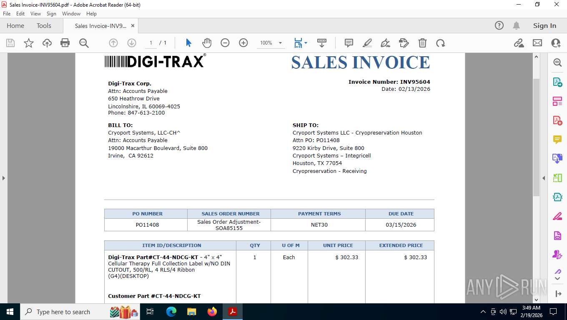
Task: Open the File menu
Action: pos(7,14)
